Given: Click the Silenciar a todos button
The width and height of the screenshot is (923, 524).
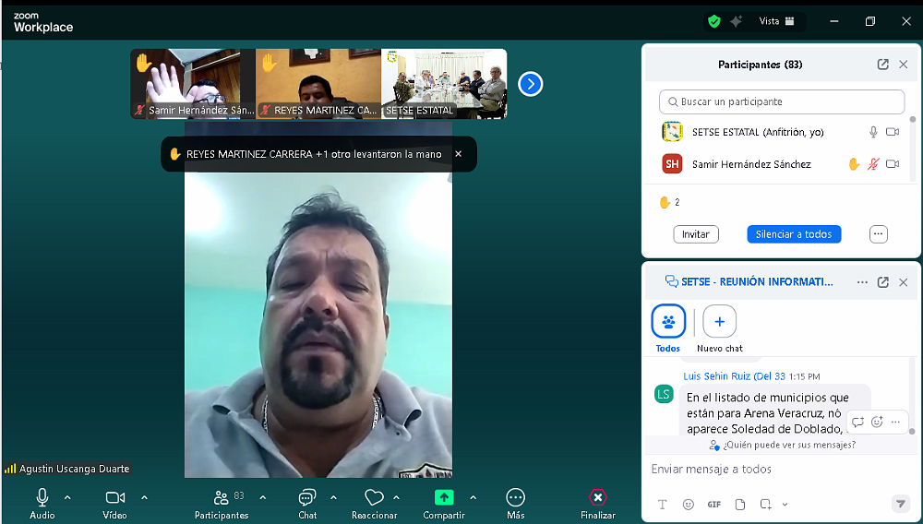Looking at the screenshot, I should 794,234.
